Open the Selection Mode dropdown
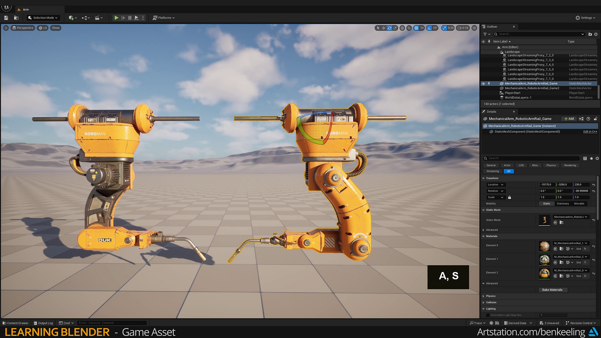 [x=43, y=18]
